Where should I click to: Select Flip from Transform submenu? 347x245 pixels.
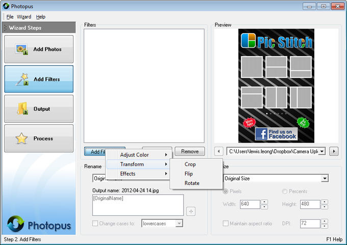pyautogui.click(x=196, y=174)
